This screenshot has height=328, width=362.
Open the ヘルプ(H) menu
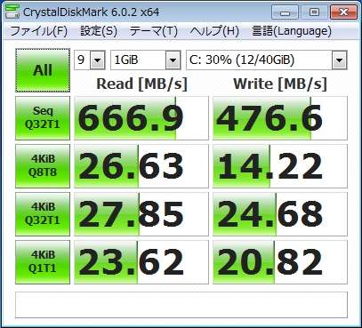tap(214, 31)
